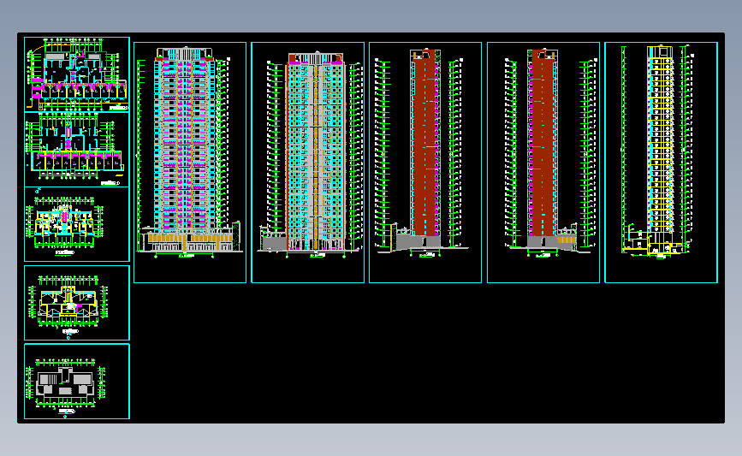This screenshot has width=742, height=456.
Task: Select the grey roof plan sheet
Action: pos(77,382)
